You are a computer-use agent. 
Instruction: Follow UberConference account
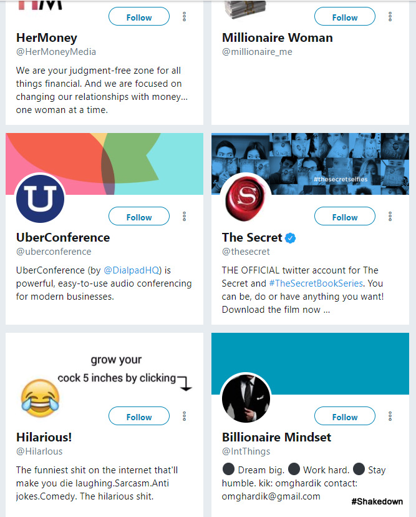(x=139, y=217)
